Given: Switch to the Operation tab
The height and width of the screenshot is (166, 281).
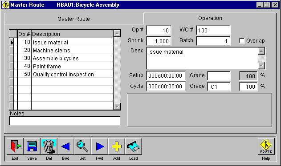Looking at the screenshot, I should [x=210, y=18].
